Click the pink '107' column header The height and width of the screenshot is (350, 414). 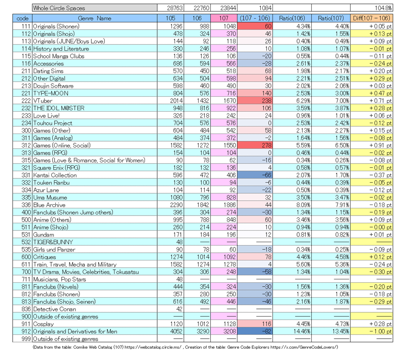coord(223,18)
